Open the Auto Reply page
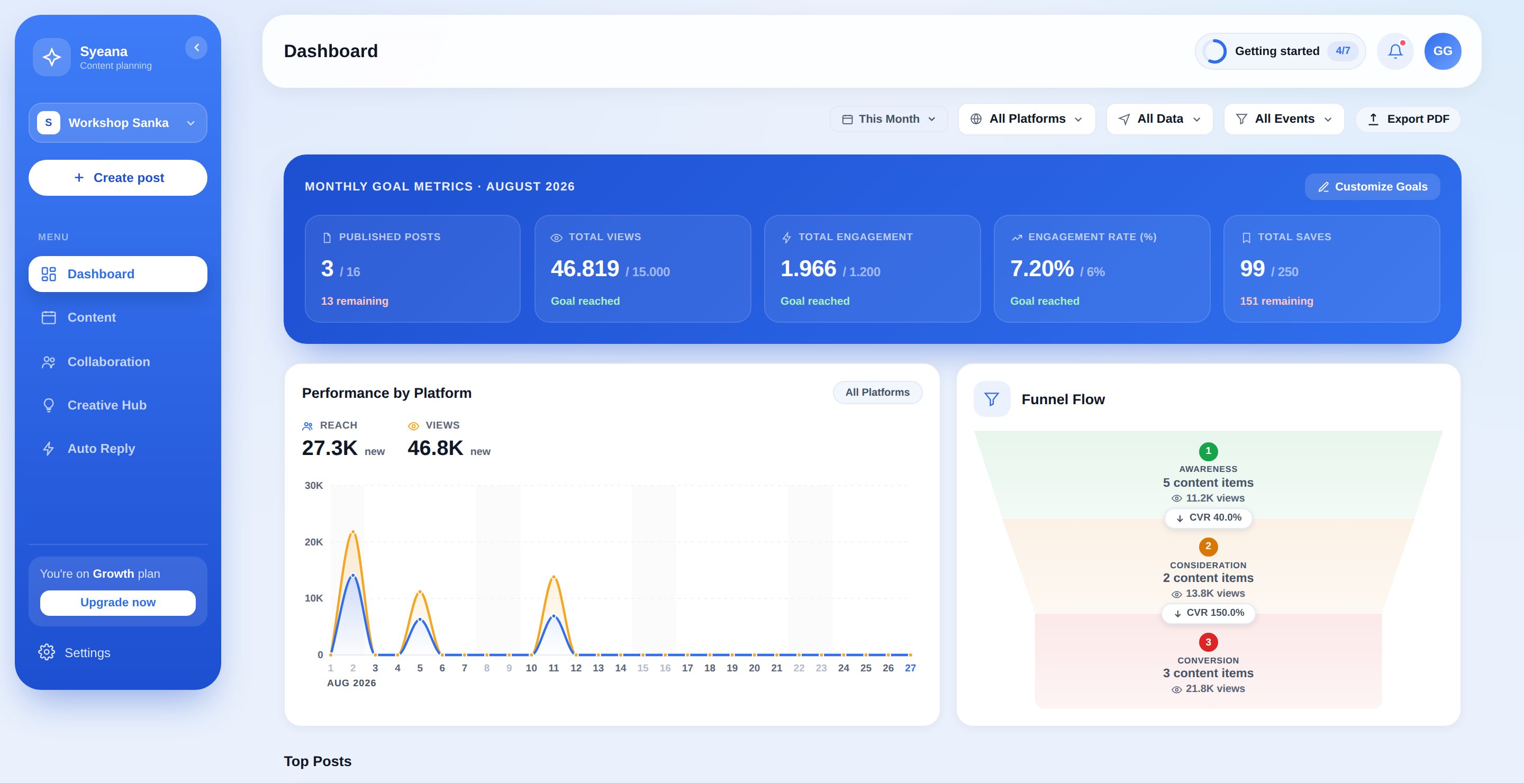Image resolution: width=1524 pixels, height=783 pixels. point(117,449)
